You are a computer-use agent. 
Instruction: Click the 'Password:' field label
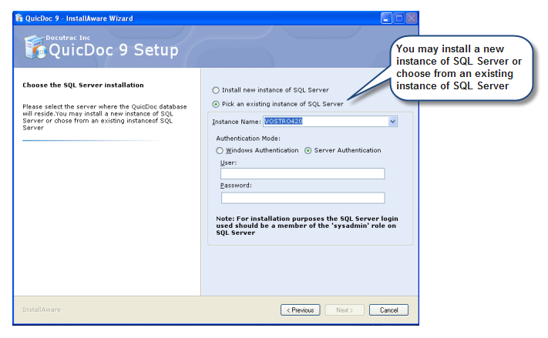point(236,186)
